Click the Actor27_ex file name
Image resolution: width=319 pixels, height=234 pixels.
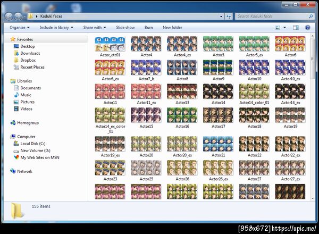click(290, 179)
